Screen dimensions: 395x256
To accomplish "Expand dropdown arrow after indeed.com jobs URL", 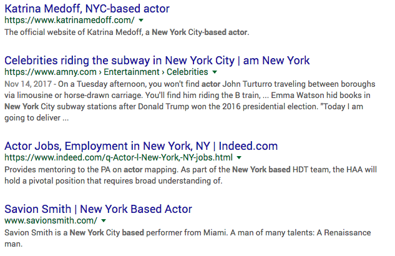I will (x=239, y=158).
